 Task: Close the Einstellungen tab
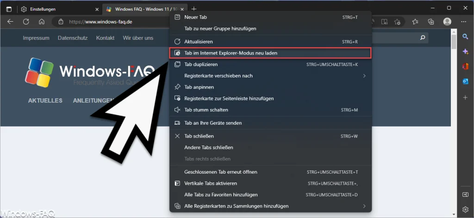tap(97, 9)
